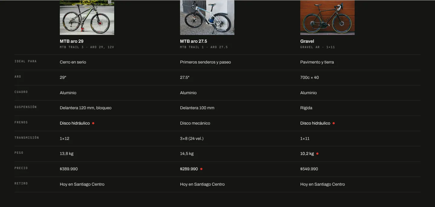The width and height of the screenshot is (435, 207).
Task: Click the 1×11 transmission value in the table
Action: (305, 139)
